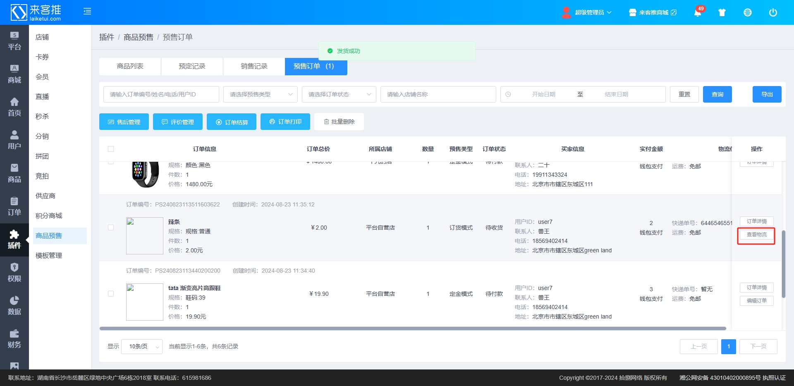Open the globe language icon
The height and width of the screenshot is (386, 794).
pyautogui.click(x=748, y=12)
